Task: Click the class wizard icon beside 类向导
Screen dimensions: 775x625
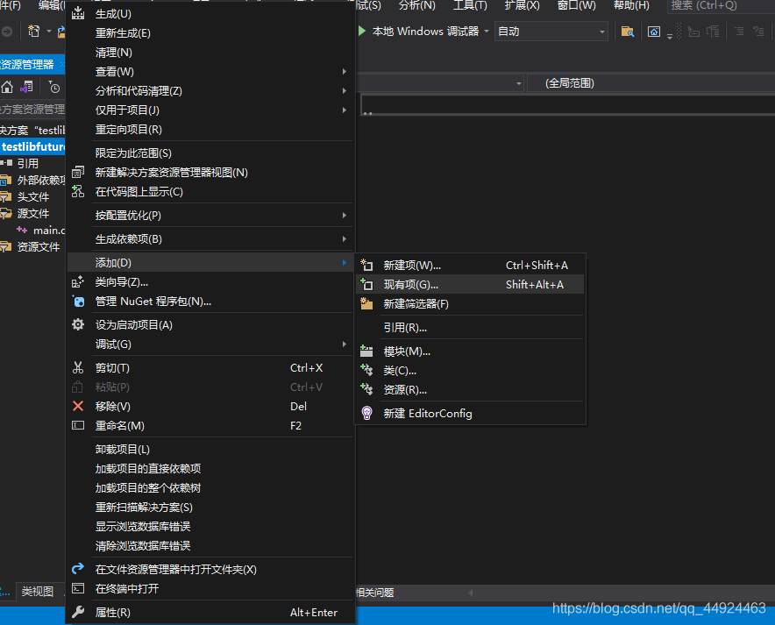Action: point(78,281)
